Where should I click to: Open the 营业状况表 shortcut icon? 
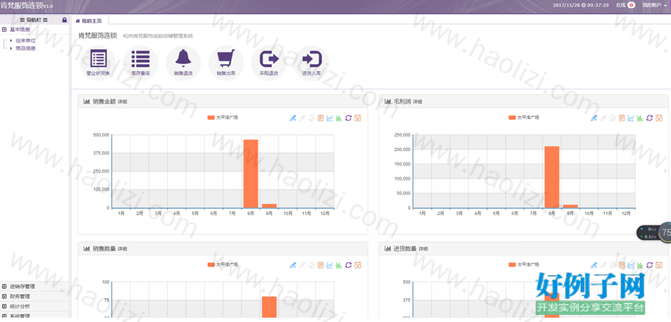point(98,59)
